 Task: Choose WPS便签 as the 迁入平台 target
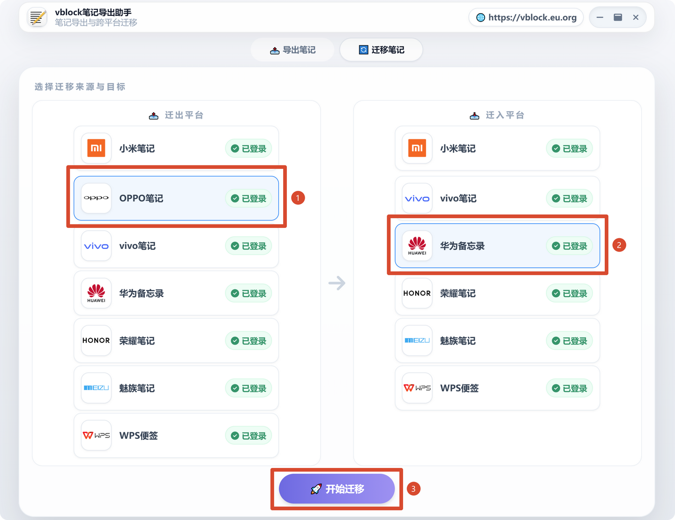pyautogui.click(x=497, y=388)
